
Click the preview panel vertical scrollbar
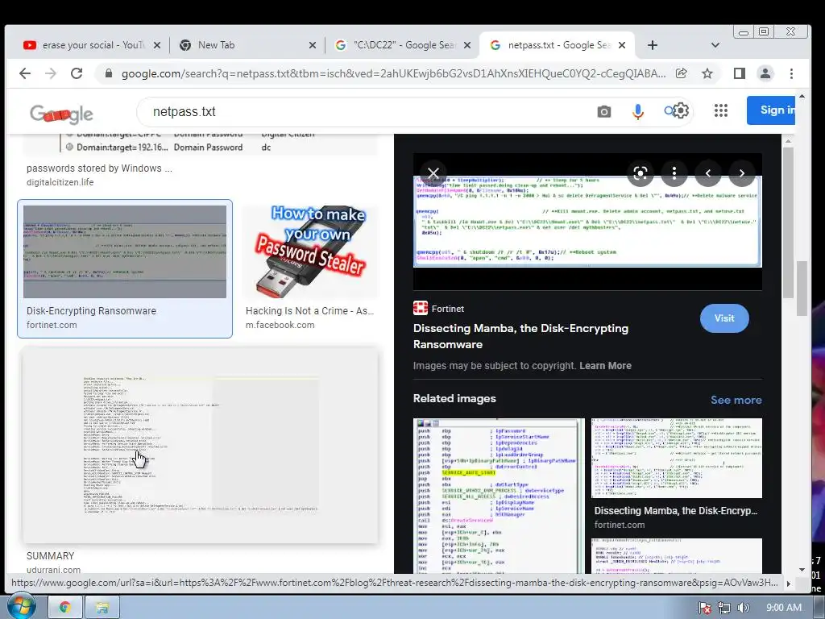(788, 221)
